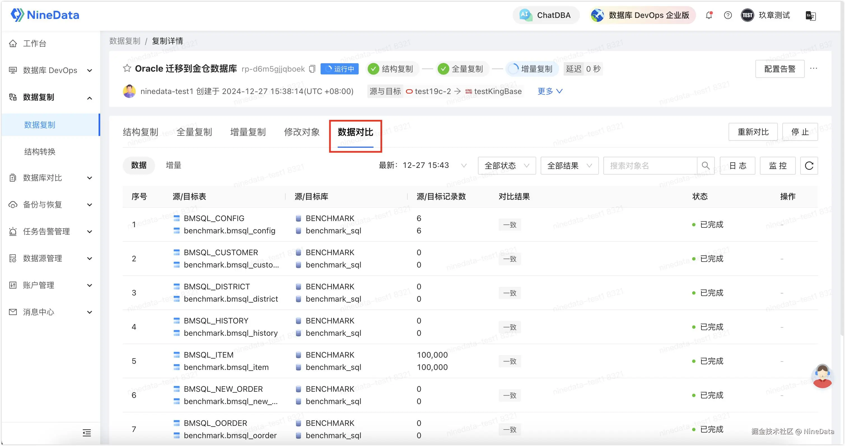845x446 pixels.
Task: Open the customer service avatar chat
Action: [822, 376]
